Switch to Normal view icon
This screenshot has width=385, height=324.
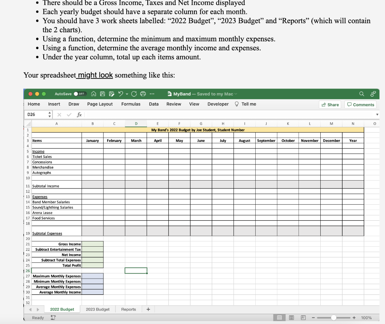(x=279, y=318)
